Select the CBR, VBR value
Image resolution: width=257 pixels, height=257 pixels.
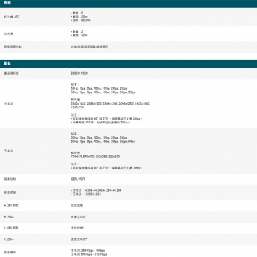tap(78, 179)
